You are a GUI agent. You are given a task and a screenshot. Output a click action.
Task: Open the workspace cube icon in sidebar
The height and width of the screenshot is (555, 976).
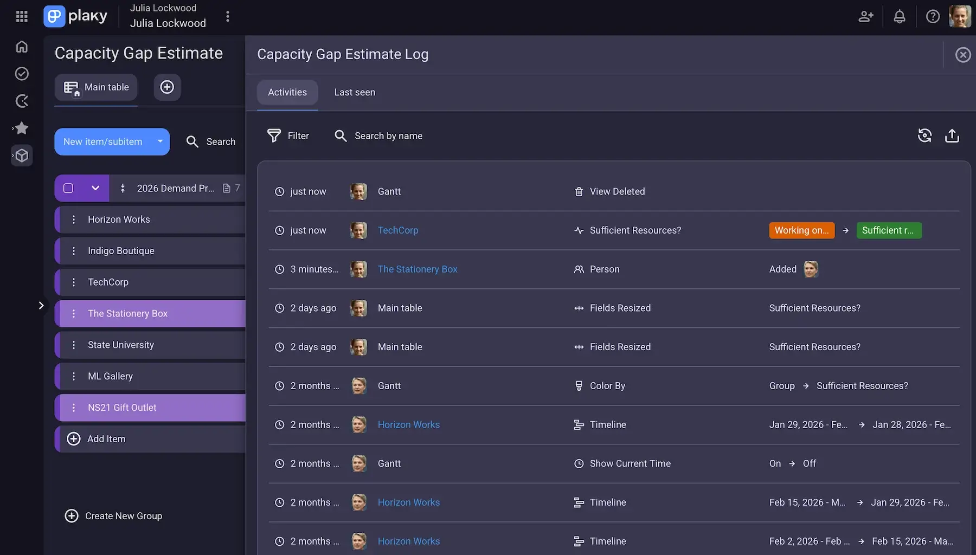[22, 156]
